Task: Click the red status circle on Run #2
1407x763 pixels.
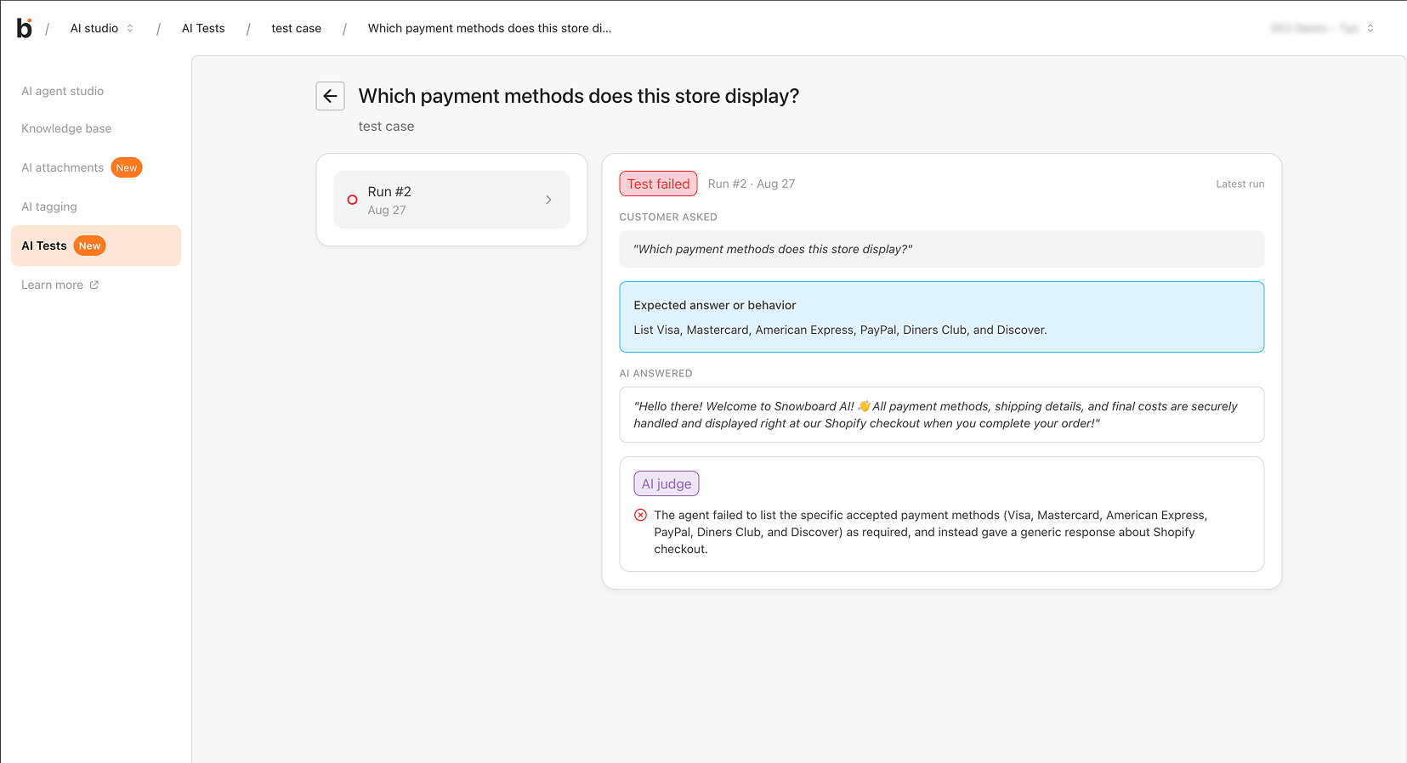Action: 352,200
